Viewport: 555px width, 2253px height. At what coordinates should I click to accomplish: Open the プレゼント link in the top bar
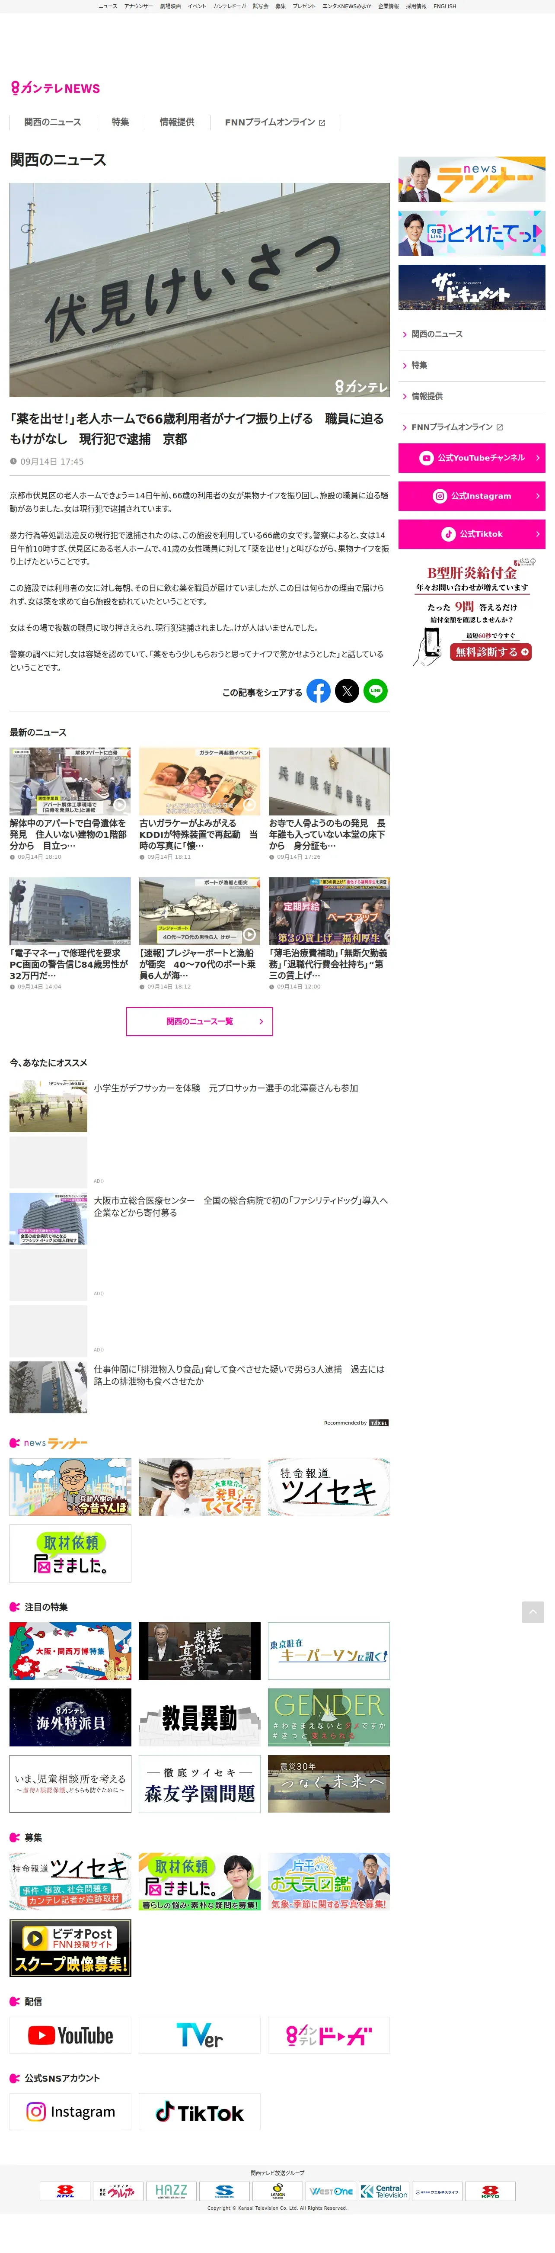(x=304, y=6)
